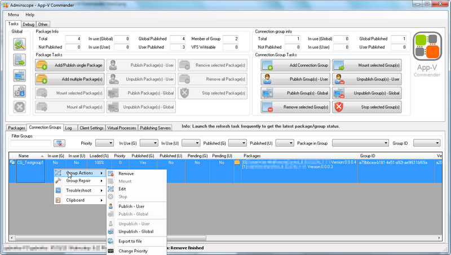Click the Remove menu item icon
Image resolution: width=451 pixels, height=255 pixels.
[x=110, y=174]
